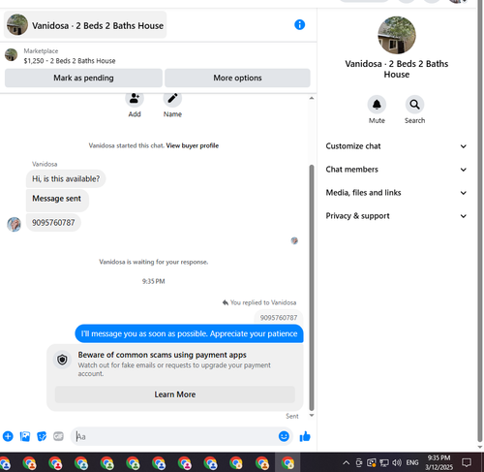The image size is (484, 472).
Task: Open More options for the listing
Action: tap(237, 78)
